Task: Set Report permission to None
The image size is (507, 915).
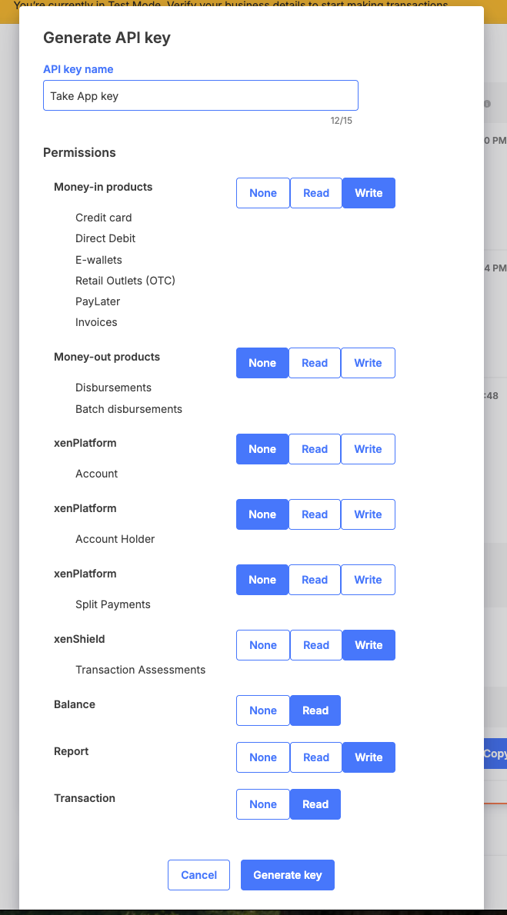Action: [263, 757]
